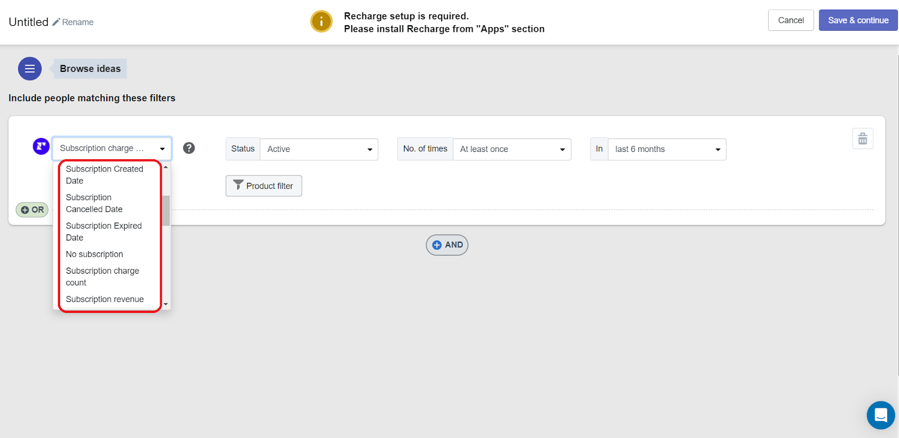This screenshot has height=438, width=899.
Task: Open the hamburger menu icon
Action: 30,69
